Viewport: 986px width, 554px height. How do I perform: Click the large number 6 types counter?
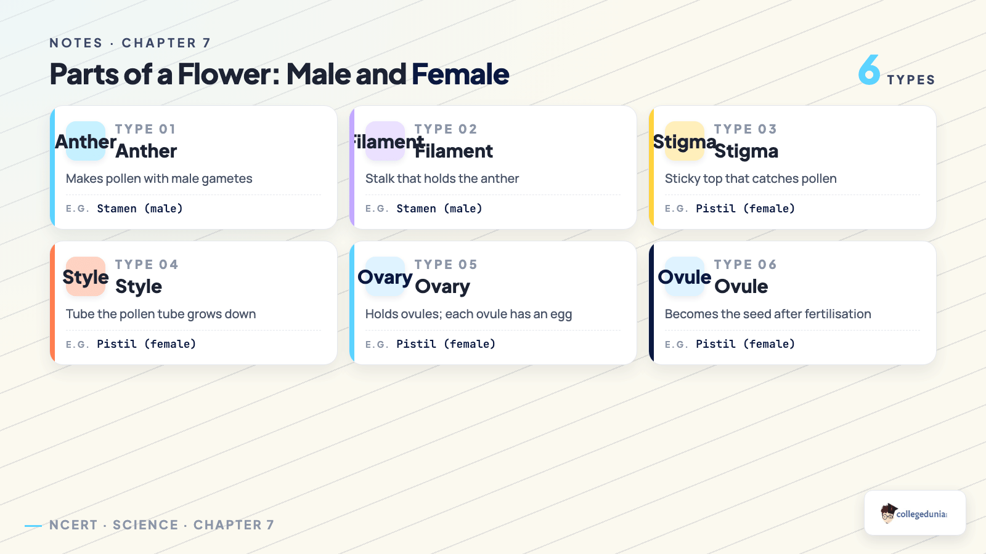pyautogui.click(x=869, y=70)
